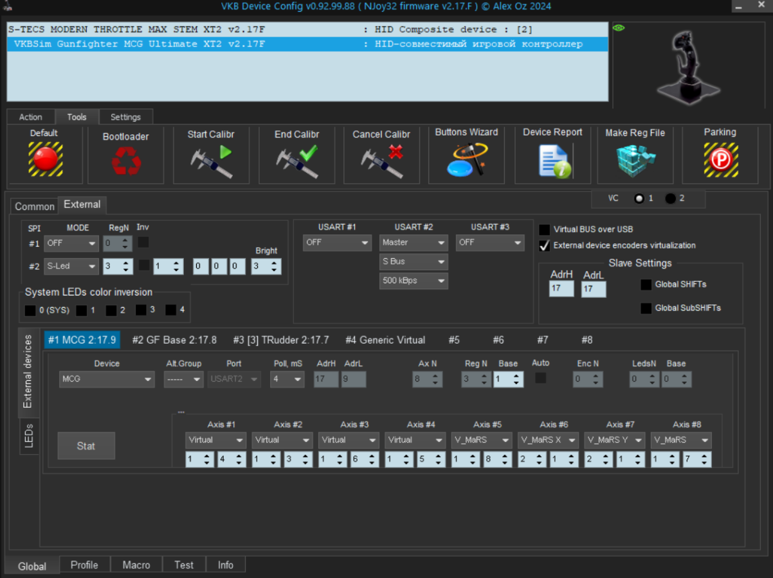Open the USART #2 Master dropdown
Screen dimensions: 773x578
tap(414, 243)
